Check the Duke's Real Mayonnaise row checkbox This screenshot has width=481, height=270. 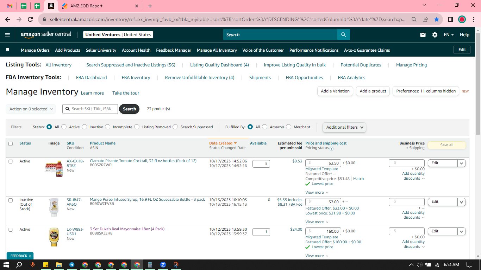[x=11, y=230]
